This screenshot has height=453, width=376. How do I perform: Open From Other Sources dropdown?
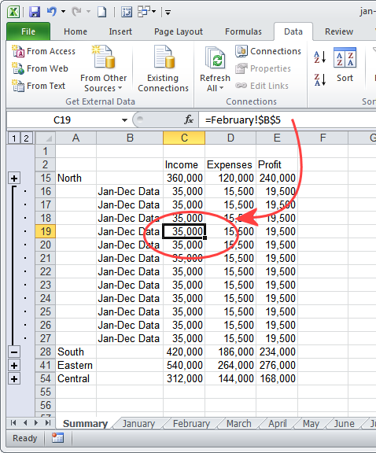104,68
